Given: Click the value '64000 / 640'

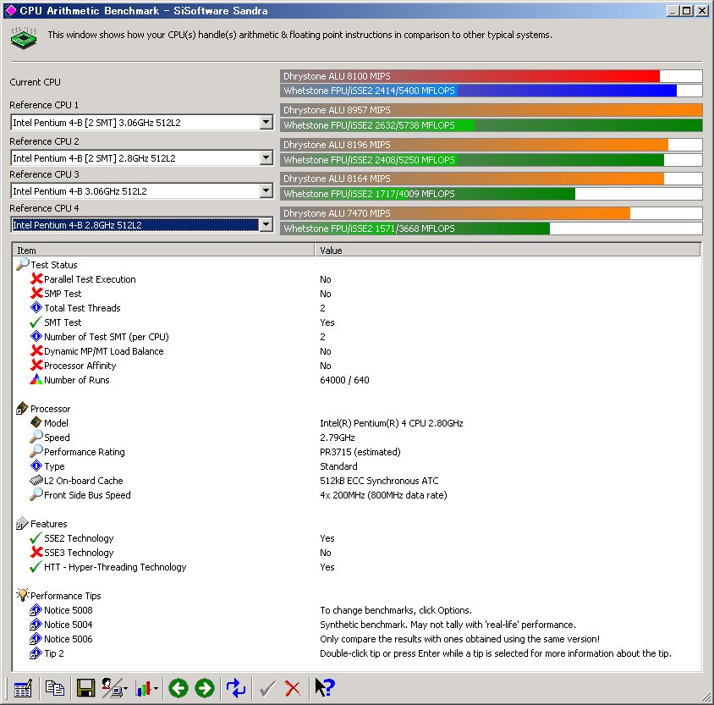Looking at the screenshot, I should tap(344, 380).
